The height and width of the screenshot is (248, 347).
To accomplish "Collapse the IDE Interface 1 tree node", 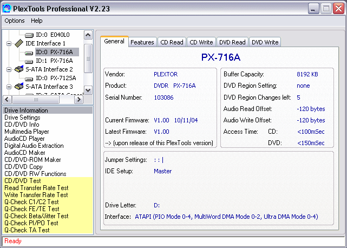I will coord(9,43).
